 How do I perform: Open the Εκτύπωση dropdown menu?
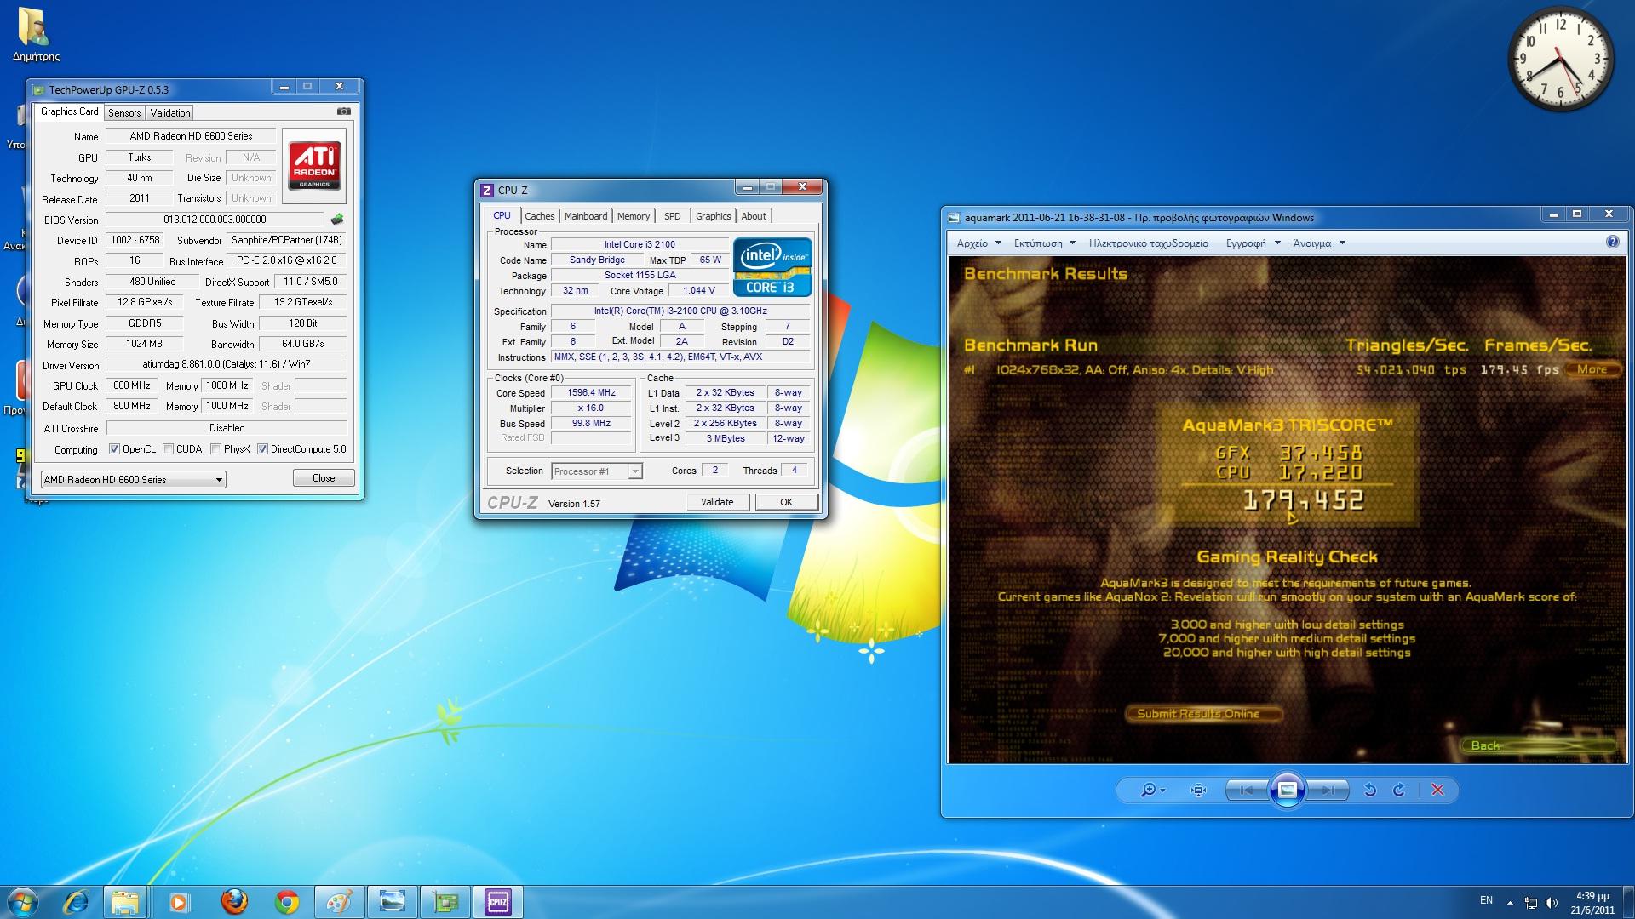(1045, 243)
